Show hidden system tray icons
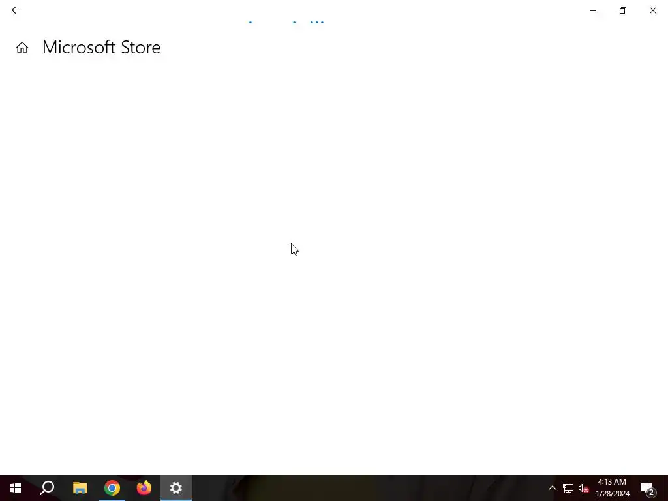Viewport: 668px width, 501px height. point(552,488)
